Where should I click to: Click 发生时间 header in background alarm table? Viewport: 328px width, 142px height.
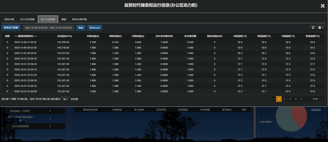click(x=139, y=110)
